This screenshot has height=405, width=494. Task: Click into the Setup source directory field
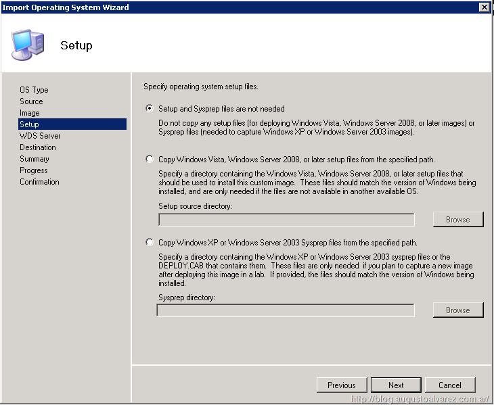pos(286,220)
